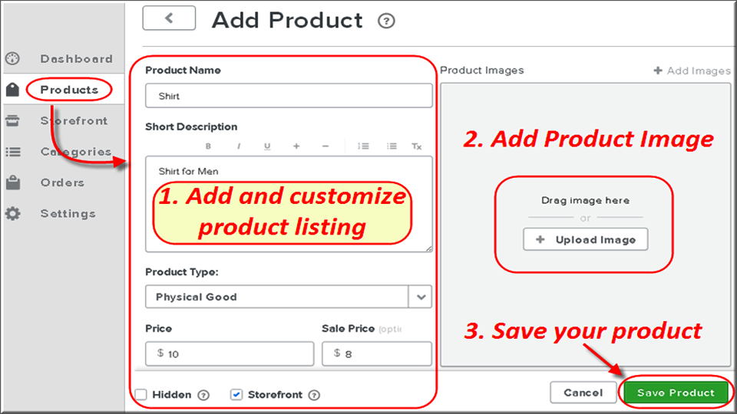Toggle italic formatting in description toolbar
The width and height of the screenshot is (737, 414).
pyautogui.click(x=239, y=146)
